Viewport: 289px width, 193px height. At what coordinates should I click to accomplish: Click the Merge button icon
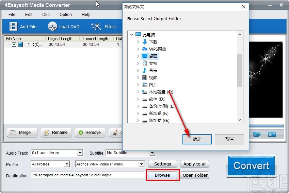(13, 133)
